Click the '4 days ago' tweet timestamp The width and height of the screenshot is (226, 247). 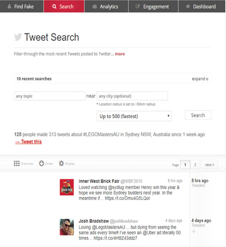click(174, 220)
